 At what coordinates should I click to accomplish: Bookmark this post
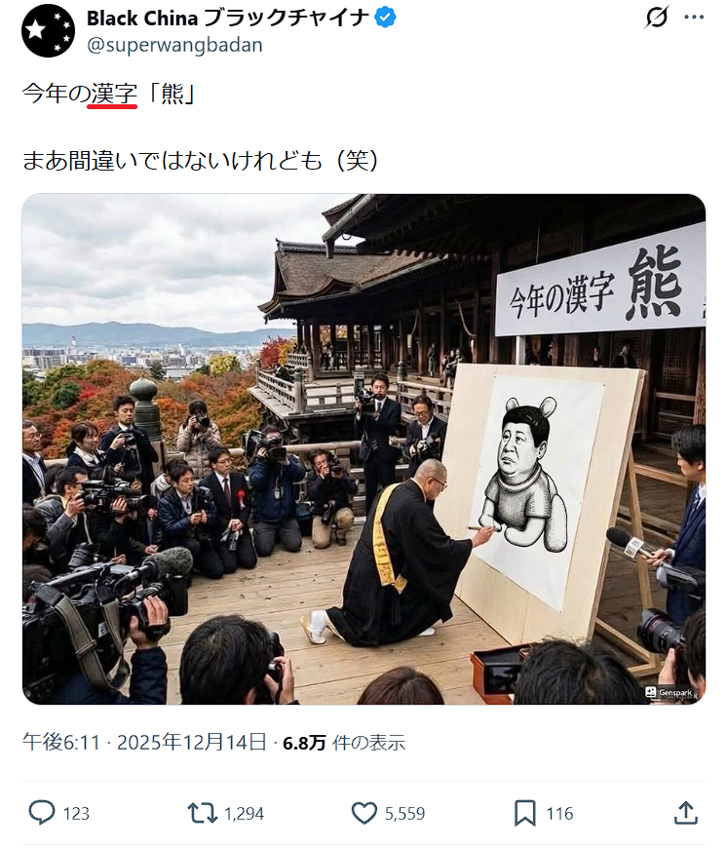click(x=524, y=813)
